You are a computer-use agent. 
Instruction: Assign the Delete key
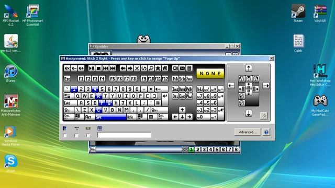tap(175, 96)
